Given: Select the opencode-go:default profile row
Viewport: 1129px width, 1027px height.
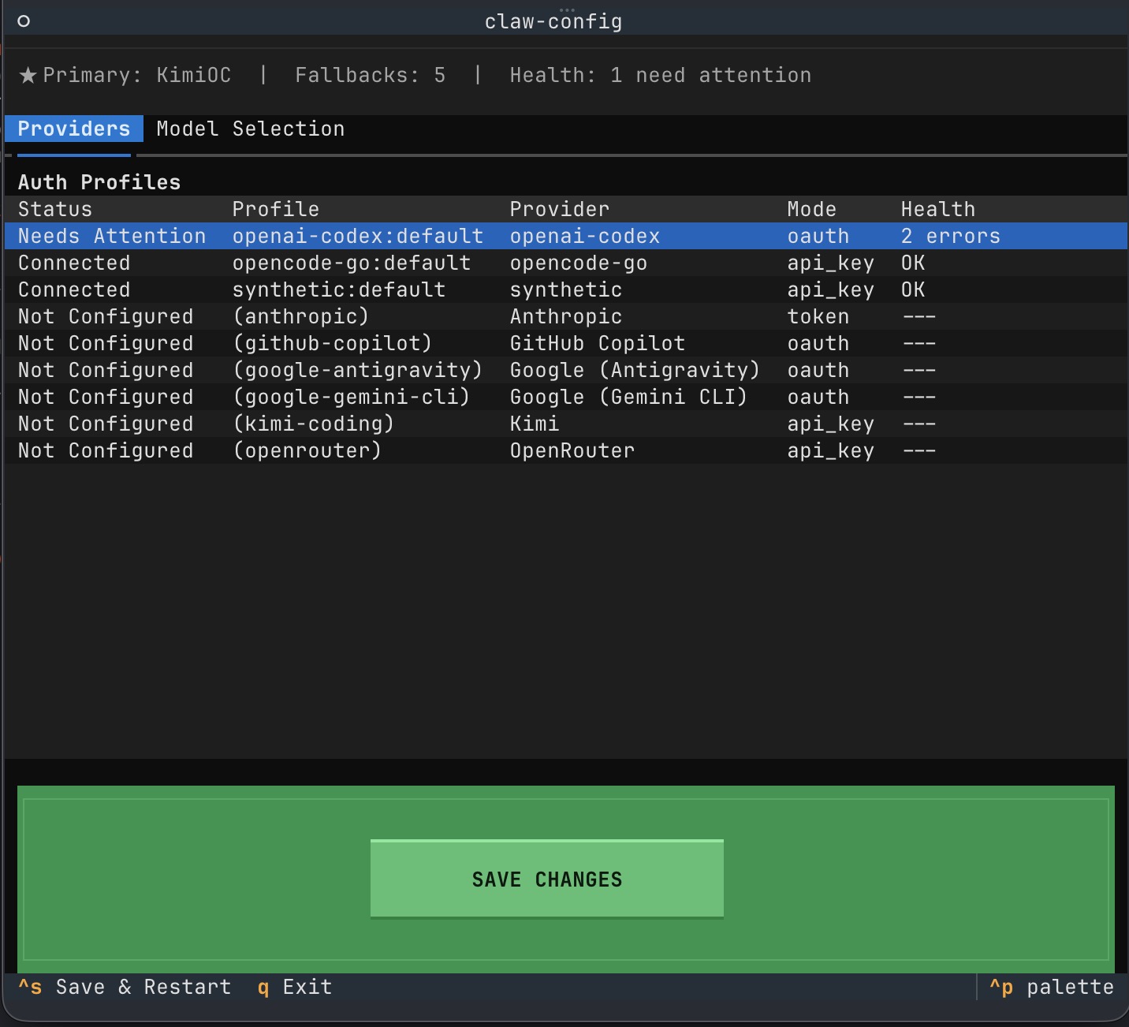Looking at the screenshot, I should pyautogui.click(x=351, y=263).
